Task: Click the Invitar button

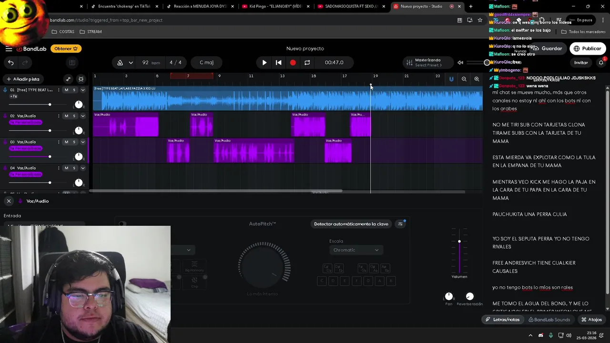Action: click(x=581, y=62)
